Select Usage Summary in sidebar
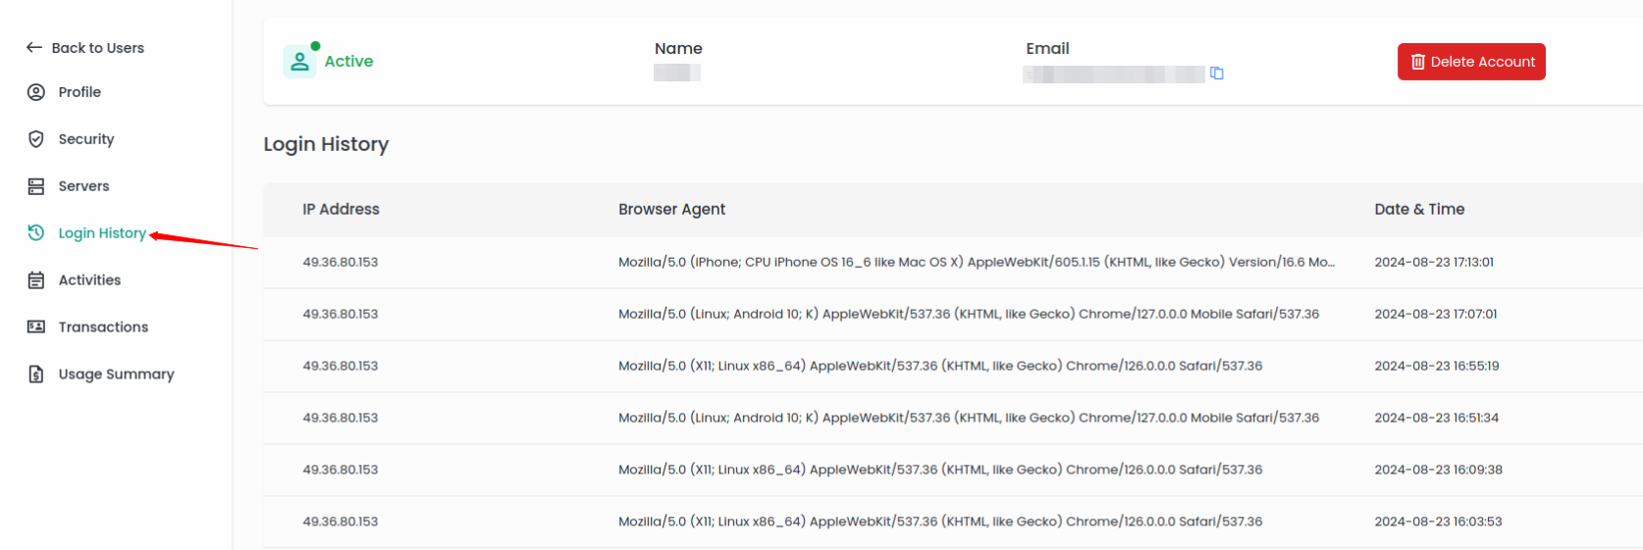Viewport: 1643px width, 550px height. pyautogui.click(x=116, y=374)
